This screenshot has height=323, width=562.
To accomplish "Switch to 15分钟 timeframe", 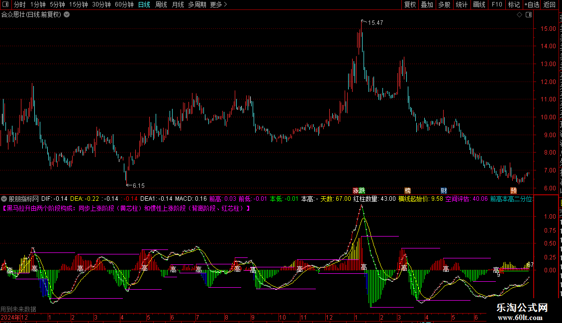I will coord(79,4).
